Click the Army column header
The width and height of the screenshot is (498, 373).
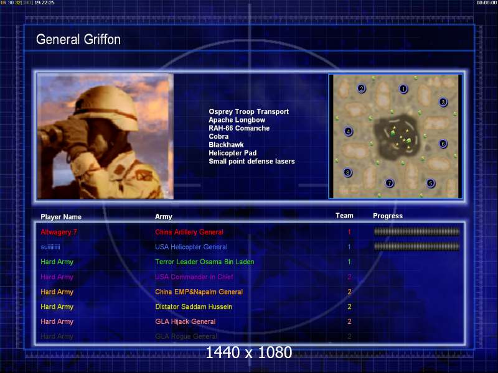(x=164, y=216)
